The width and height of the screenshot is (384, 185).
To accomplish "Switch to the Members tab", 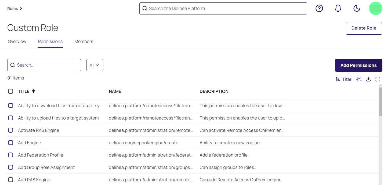I will 84,41.
